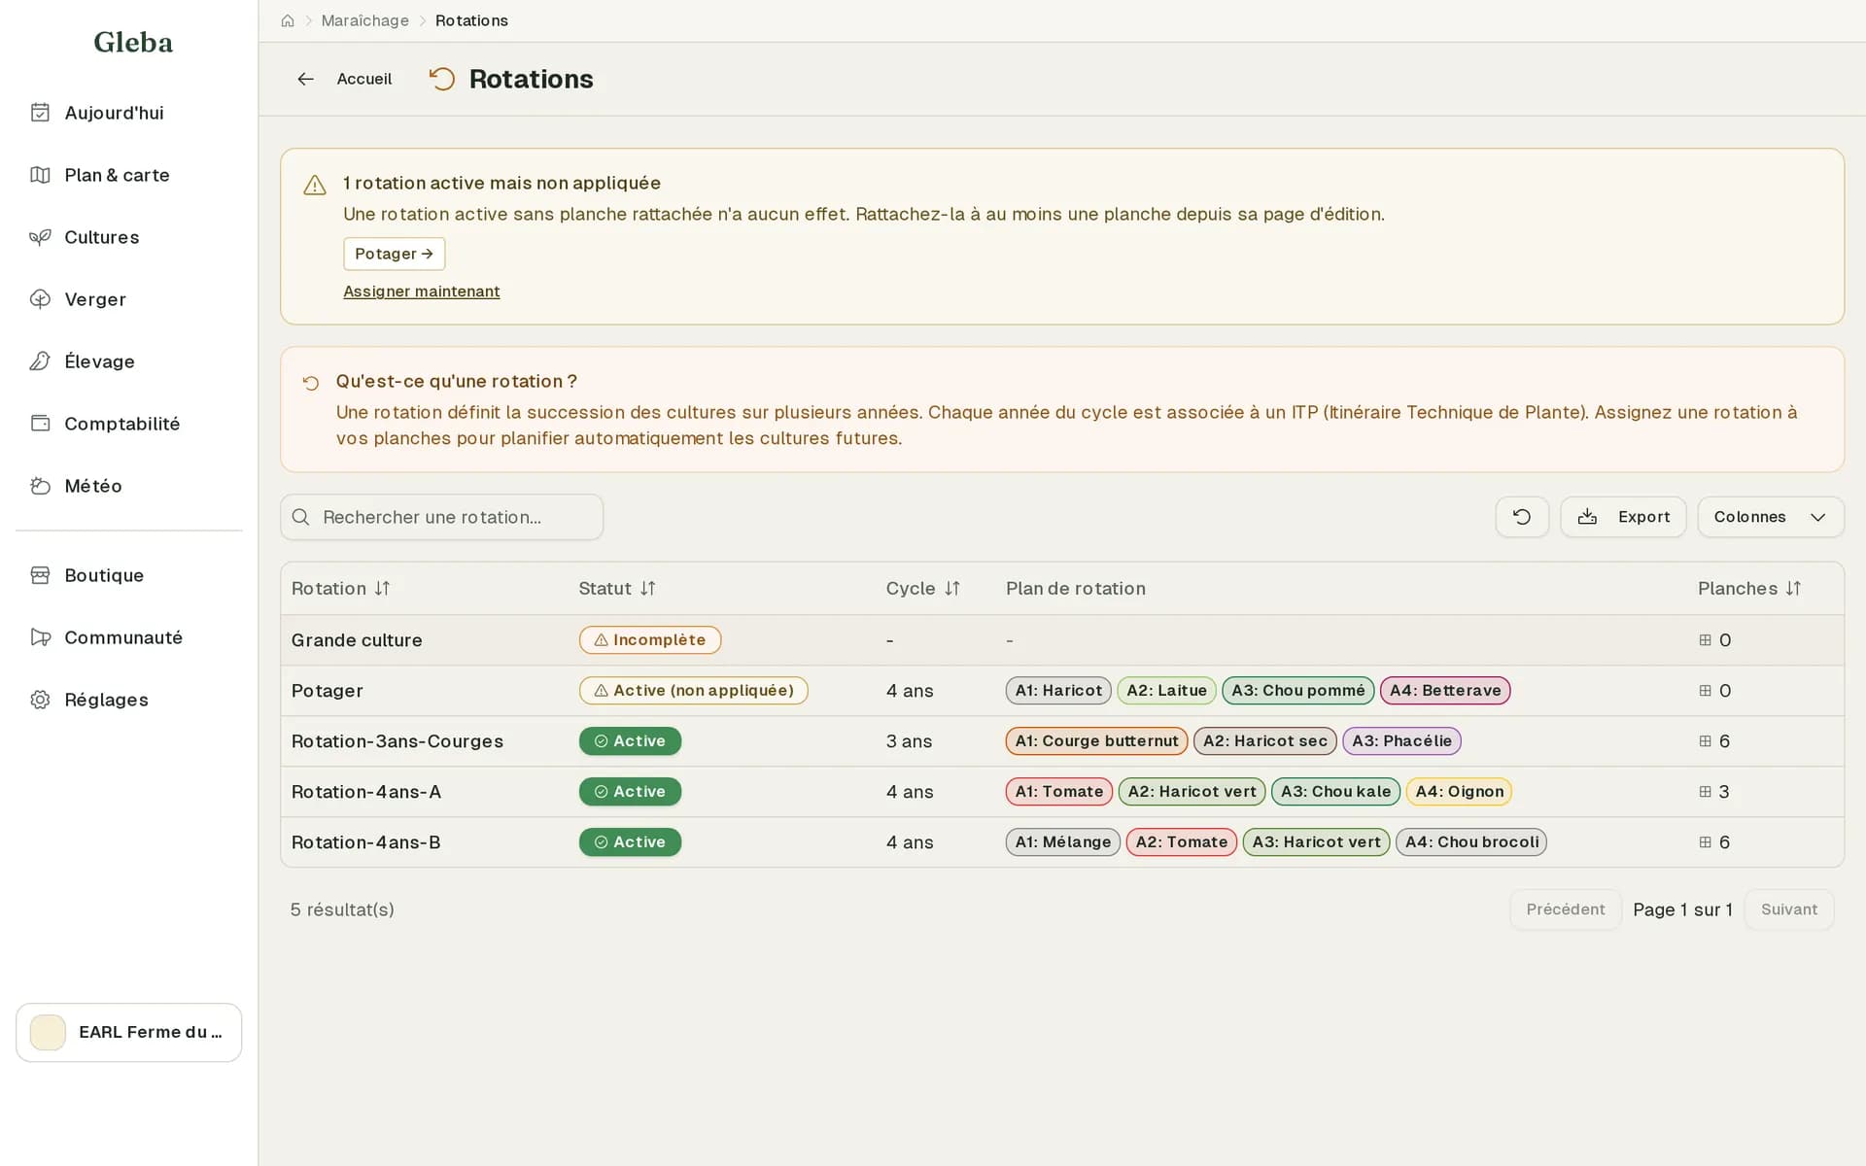Open Réglages settings

[x=128, y=700]
